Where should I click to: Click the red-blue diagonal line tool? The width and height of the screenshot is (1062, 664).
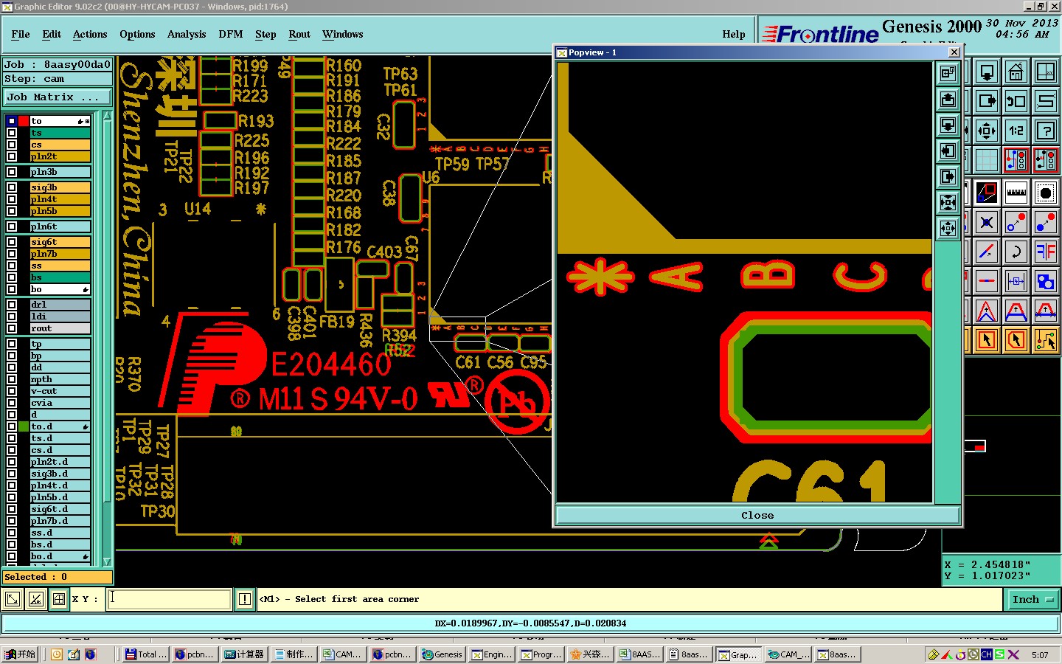987,252
